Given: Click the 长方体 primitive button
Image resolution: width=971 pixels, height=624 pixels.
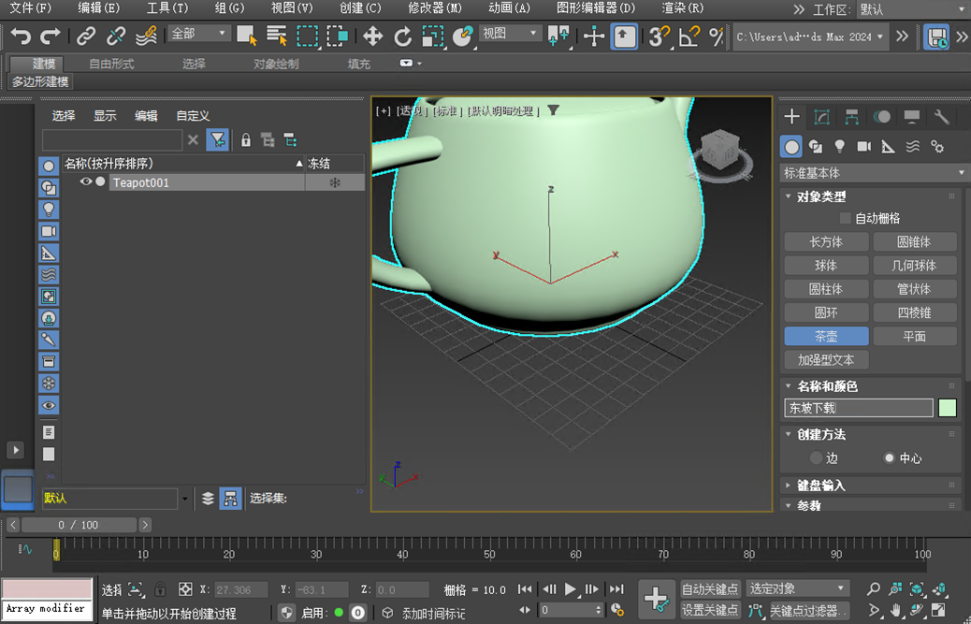Looking at the screenshot, I should [x=826, y=242].
